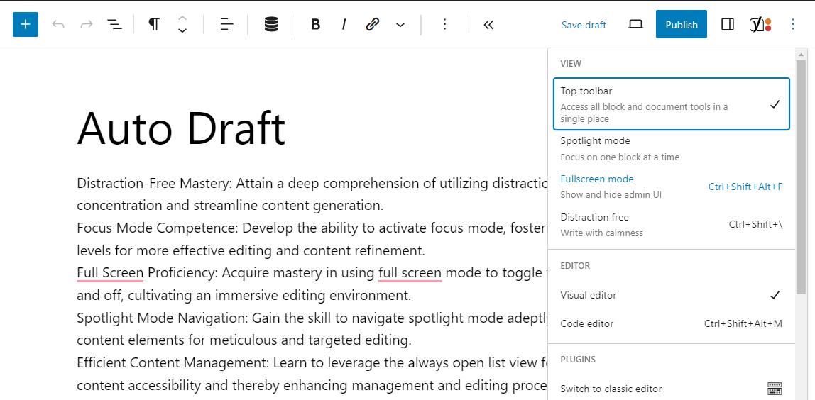
Task: Expand more rich text controls chevron
Action: pos(400,25)
